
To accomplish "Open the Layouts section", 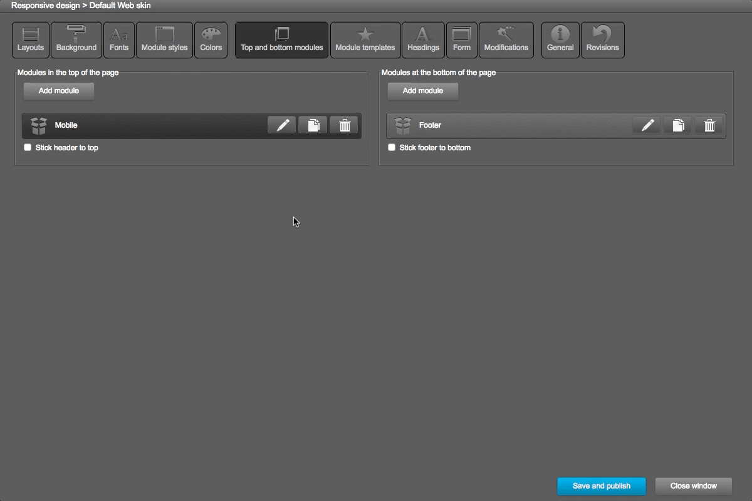I will (31, 40).
